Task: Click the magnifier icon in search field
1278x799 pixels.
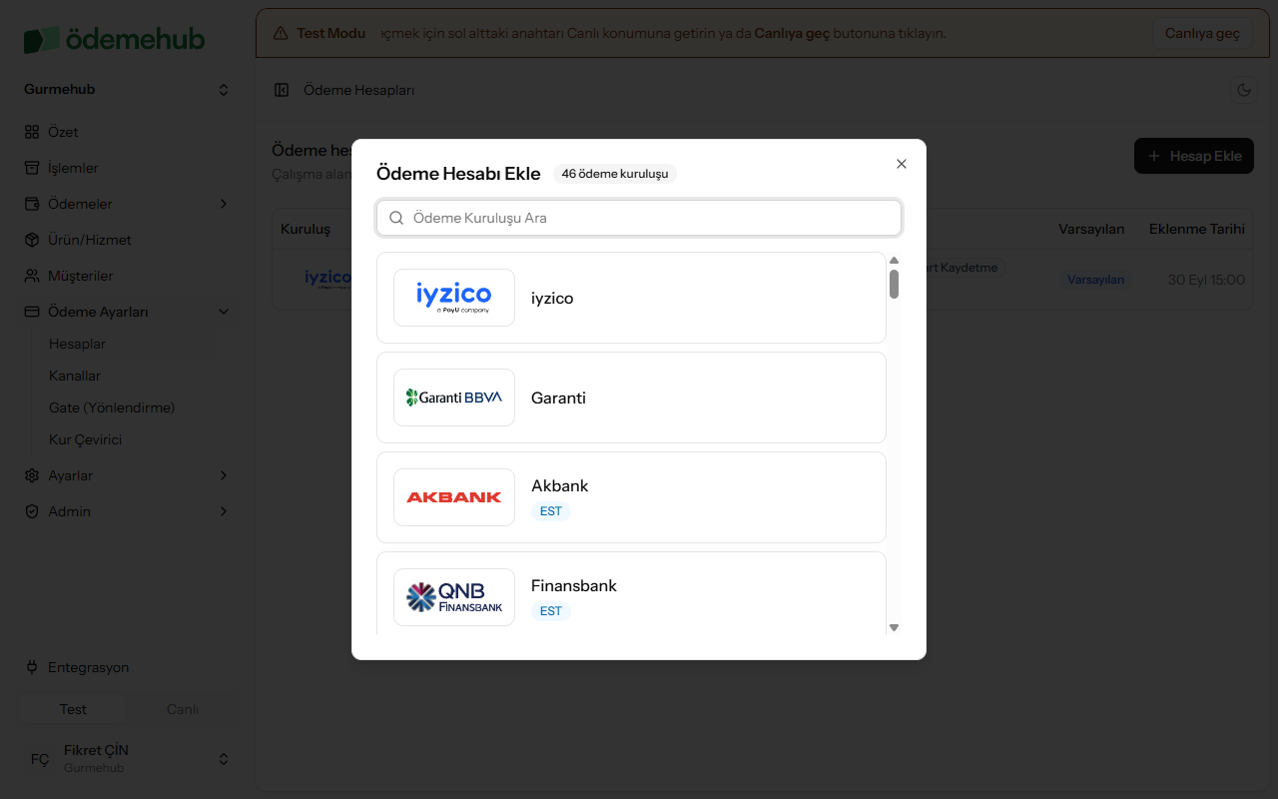Action: pos(396,218)
